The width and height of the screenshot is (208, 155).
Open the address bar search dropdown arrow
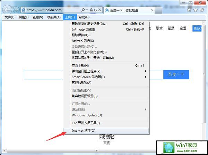coord(87,10)
